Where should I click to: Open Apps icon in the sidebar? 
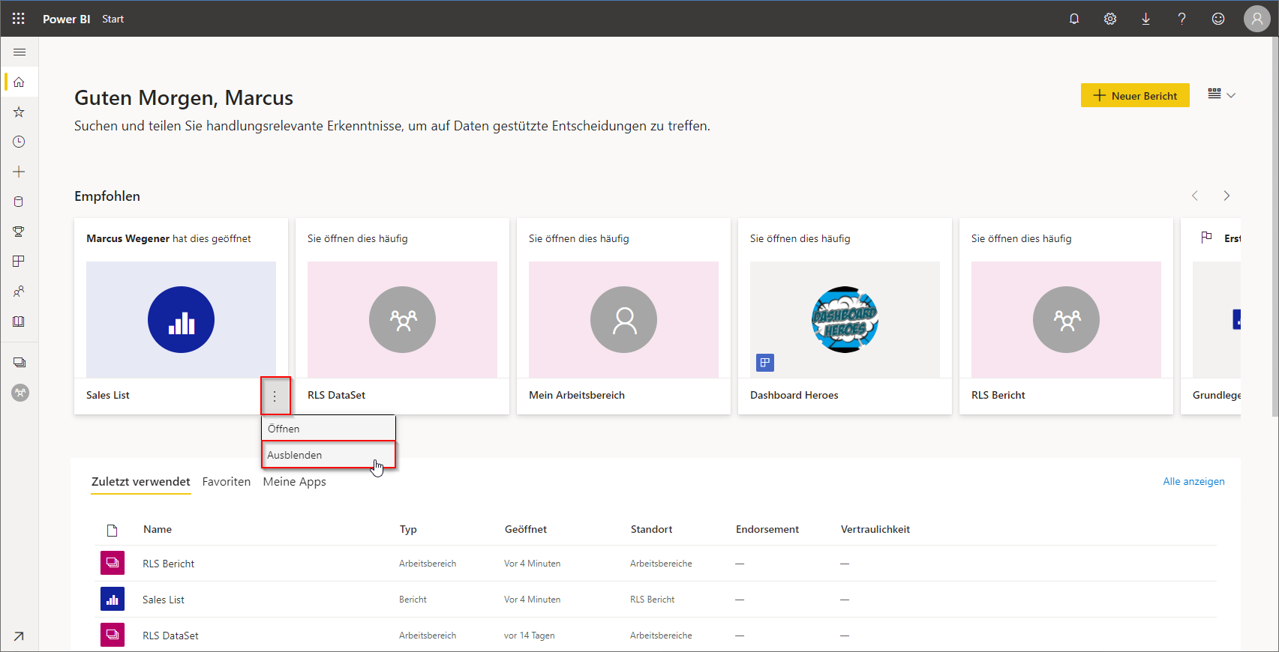click(x=20, y=262)
